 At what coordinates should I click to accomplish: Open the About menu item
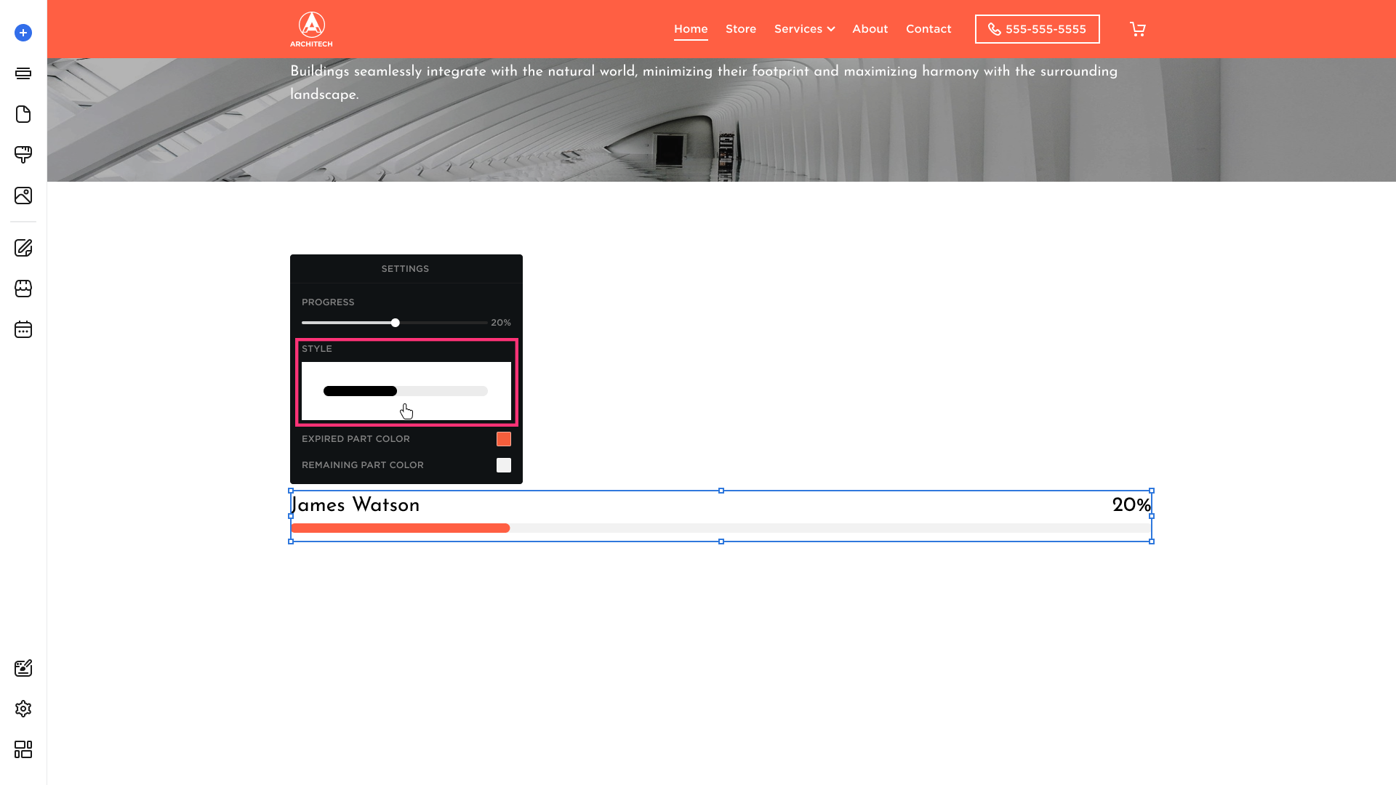(870, 29)
